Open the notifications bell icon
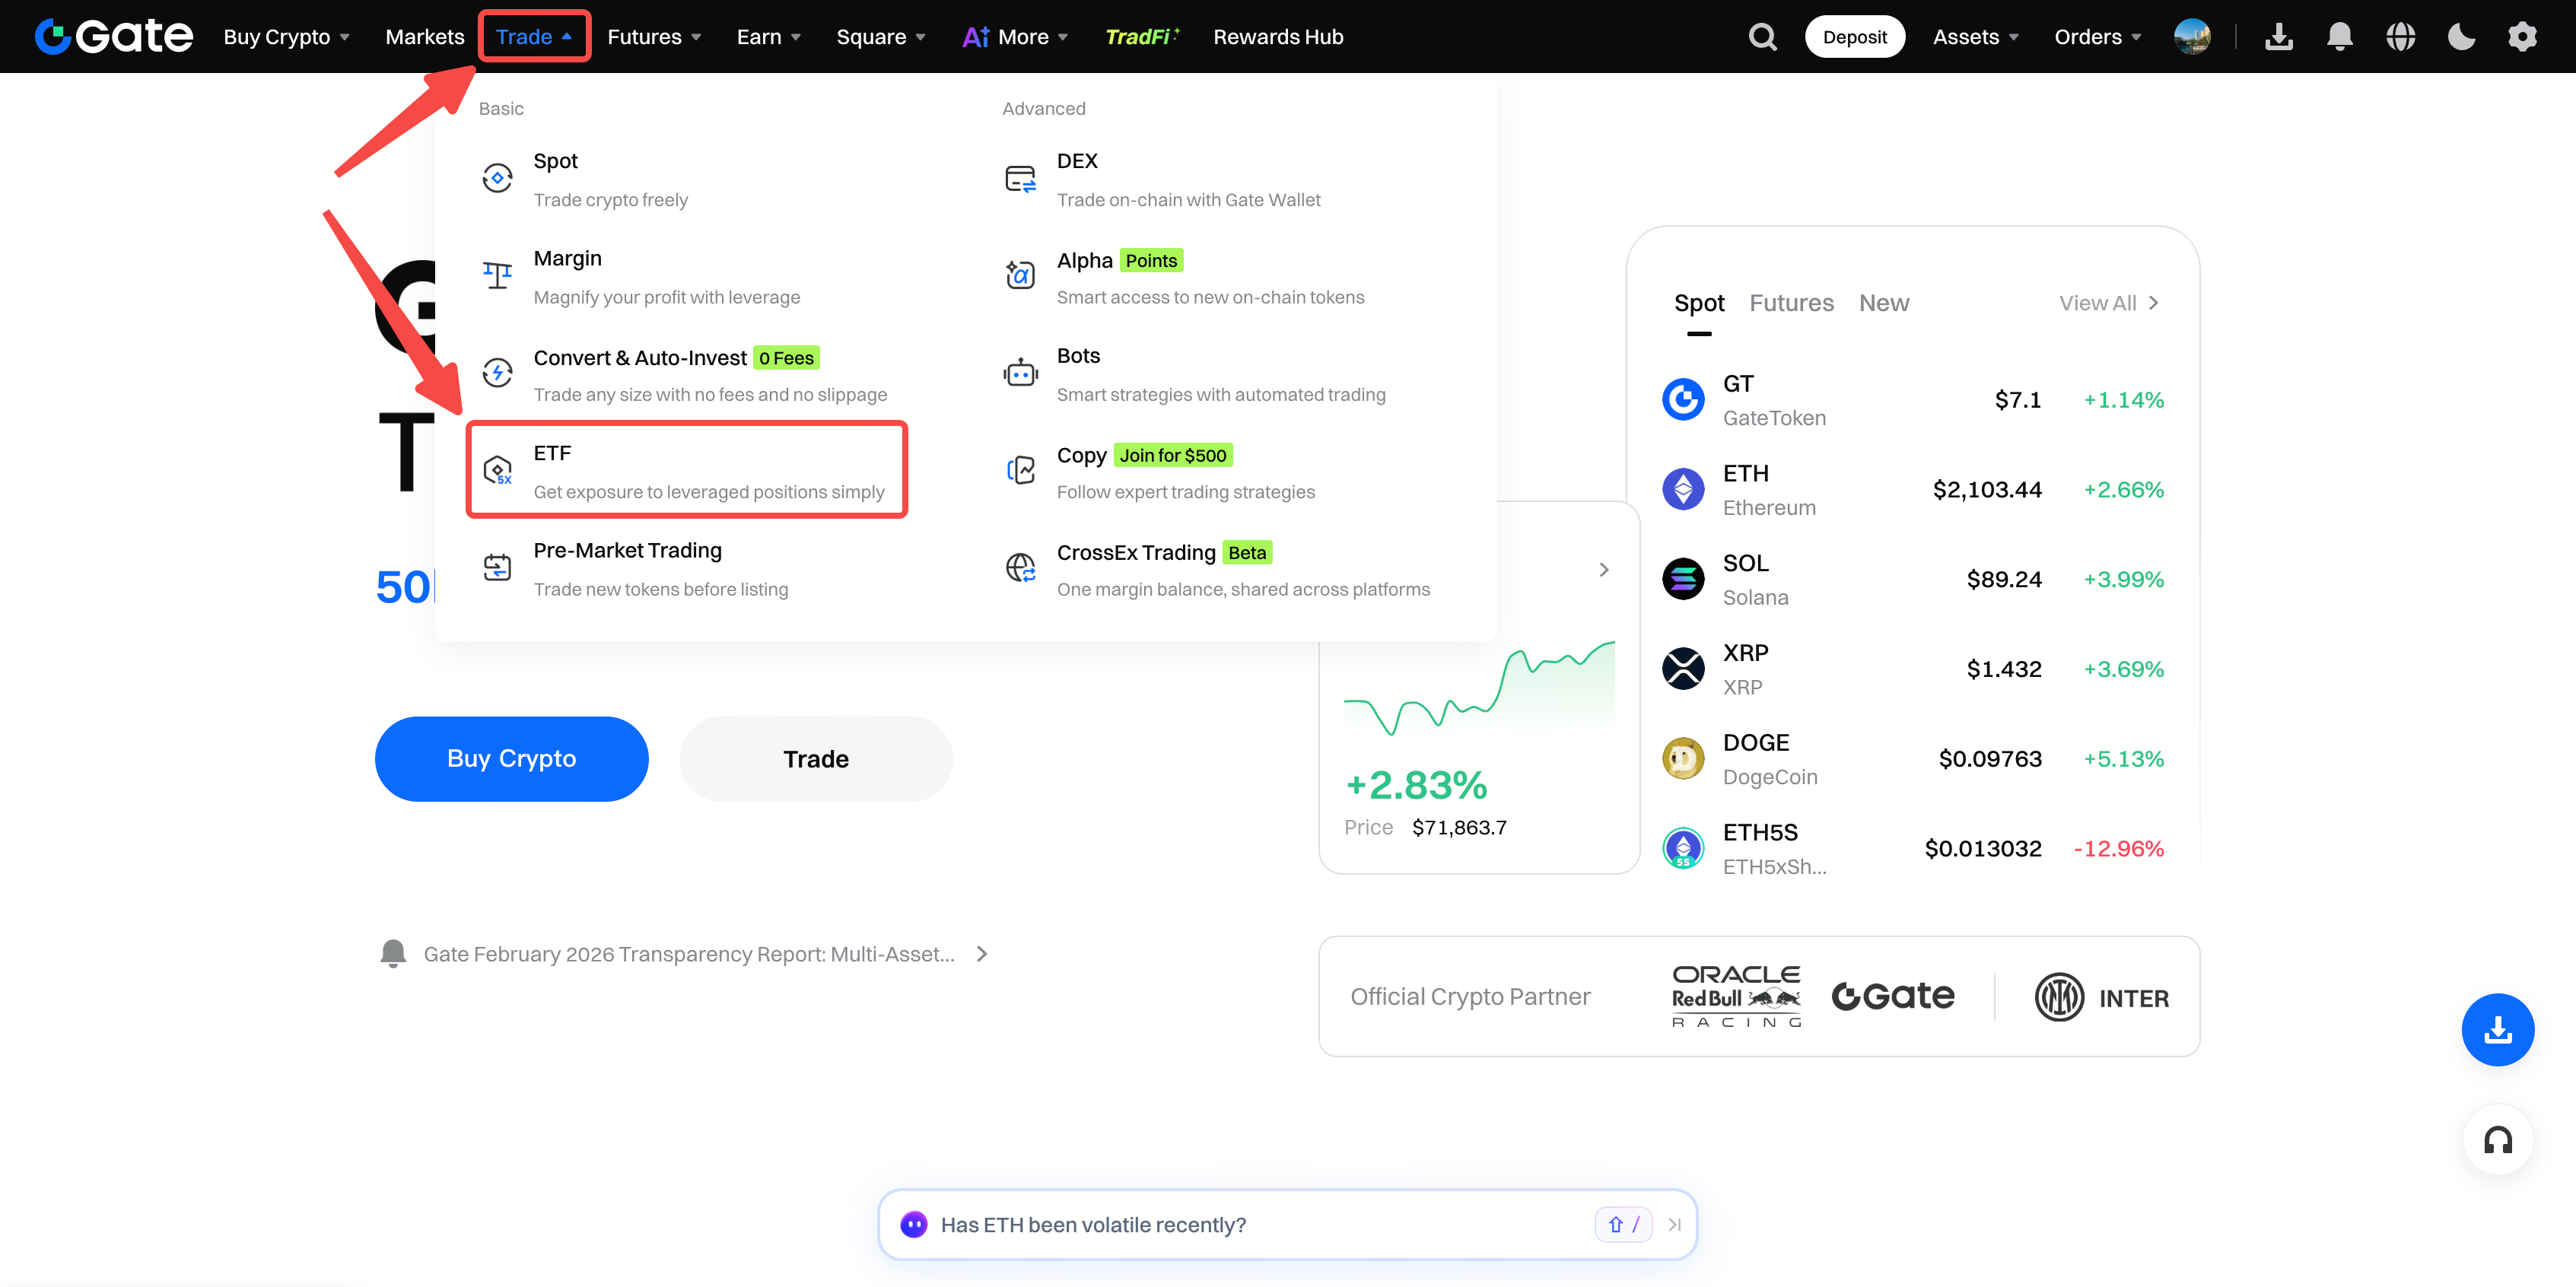 2339,37
